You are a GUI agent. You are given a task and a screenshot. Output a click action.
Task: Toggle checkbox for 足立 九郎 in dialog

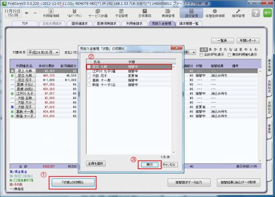click(x=89, y=66)
